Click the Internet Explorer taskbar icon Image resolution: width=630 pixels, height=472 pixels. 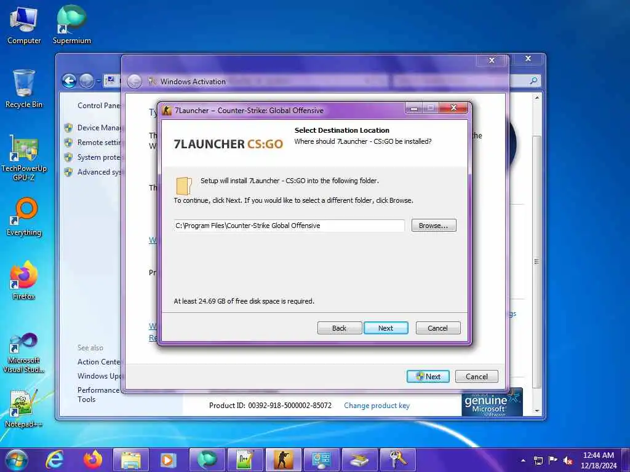55,460
